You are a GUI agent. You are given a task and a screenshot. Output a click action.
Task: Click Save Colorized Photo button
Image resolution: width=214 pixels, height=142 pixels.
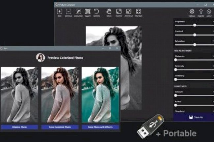(60, 127)
